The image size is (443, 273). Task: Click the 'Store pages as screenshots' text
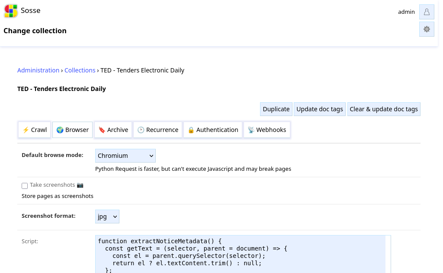[x=58, y=196]
